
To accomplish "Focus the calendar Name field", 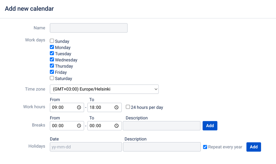I will (89, 28).
